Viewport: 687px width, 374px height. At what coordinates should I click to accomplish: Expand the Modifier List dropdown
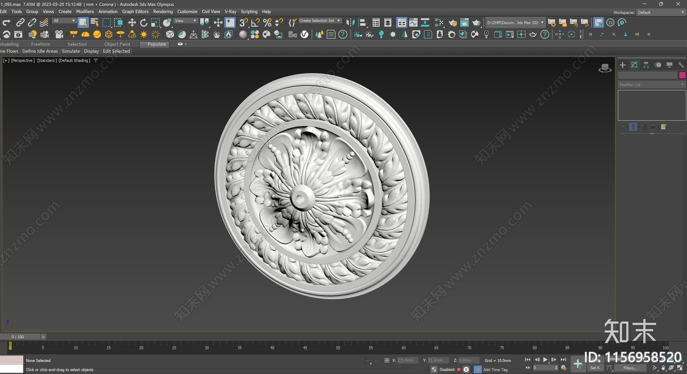pos(651,85)
